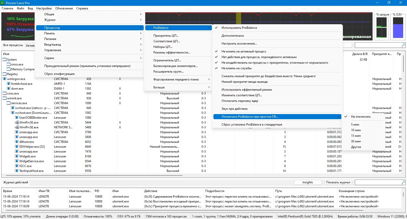Select the wininit.exe process icon
407x219 pixels.
(5, 98)
